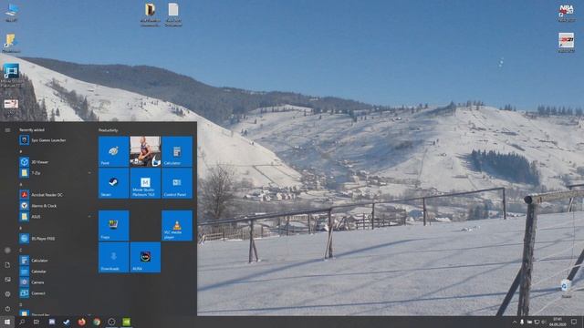Open the network icon in system tray
584x328 pixels.
537,322
